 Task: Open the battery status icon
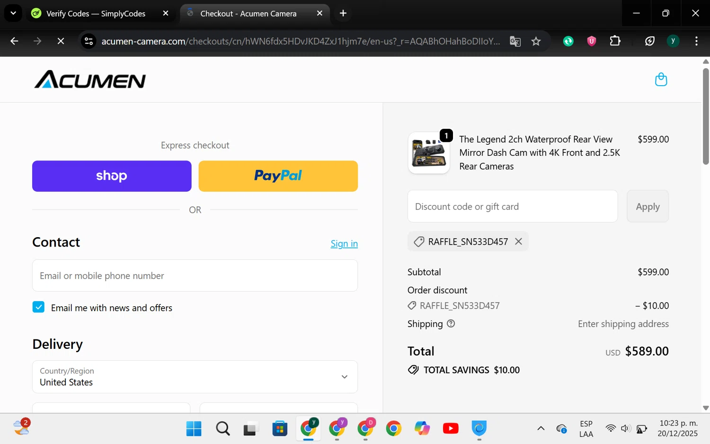point(641,429)
